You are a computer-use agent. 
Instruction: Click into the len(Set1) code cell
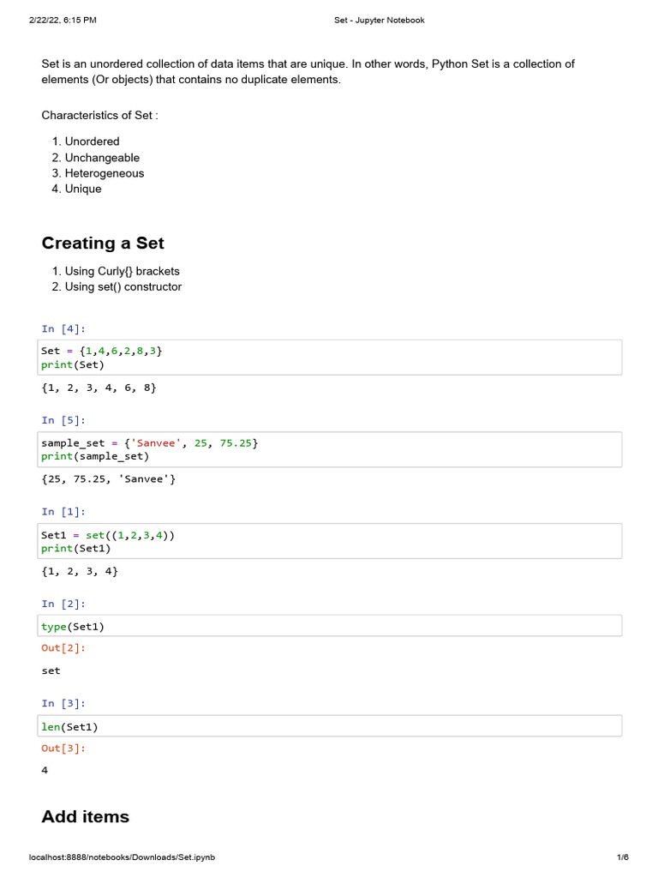click(x=330, y=726)
